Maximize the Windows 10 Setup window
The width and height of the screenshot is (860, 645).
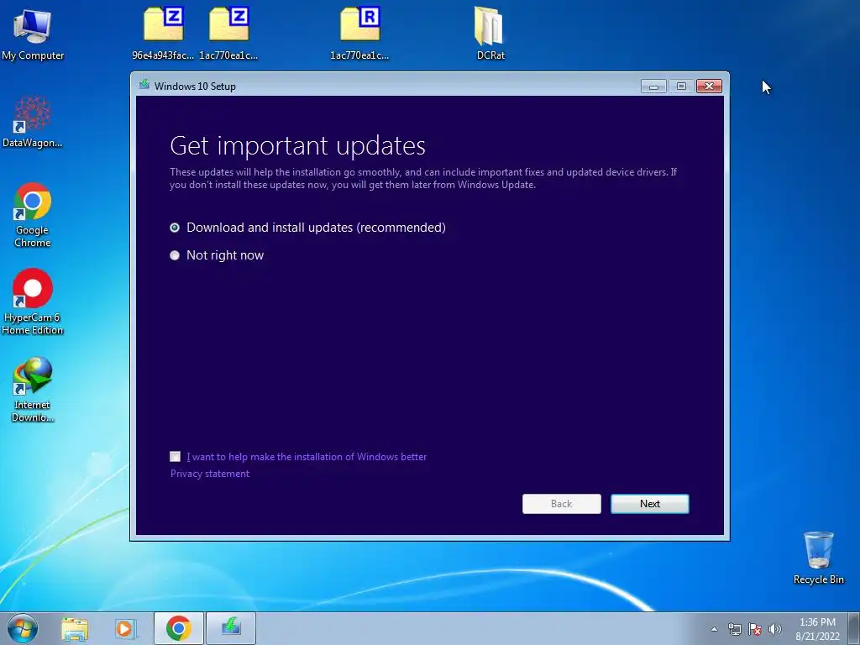[x=681, y=87]
